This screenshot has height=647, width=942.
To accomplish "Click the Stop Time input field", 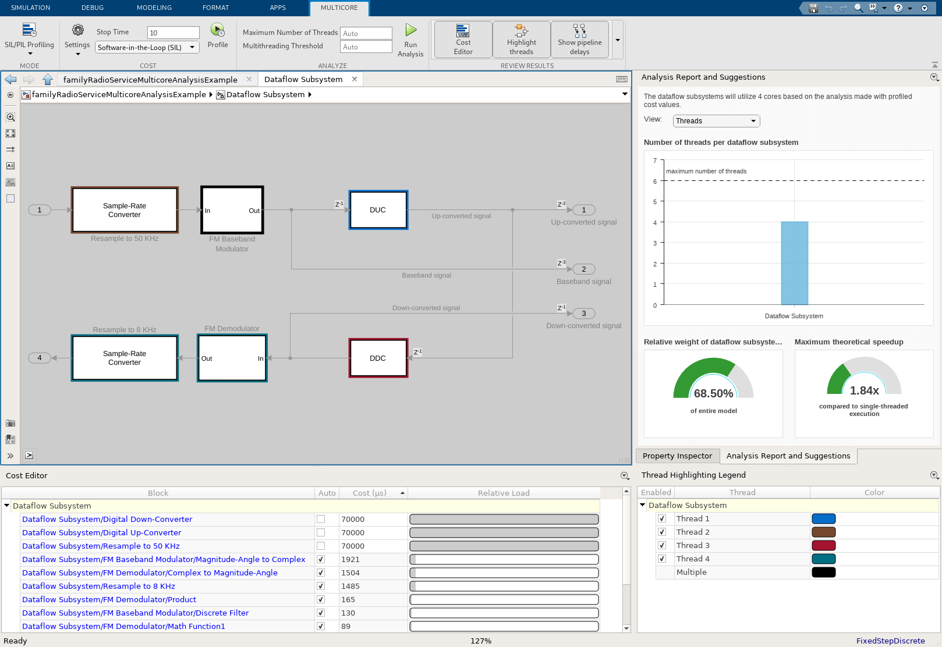I will pos(173,33).
